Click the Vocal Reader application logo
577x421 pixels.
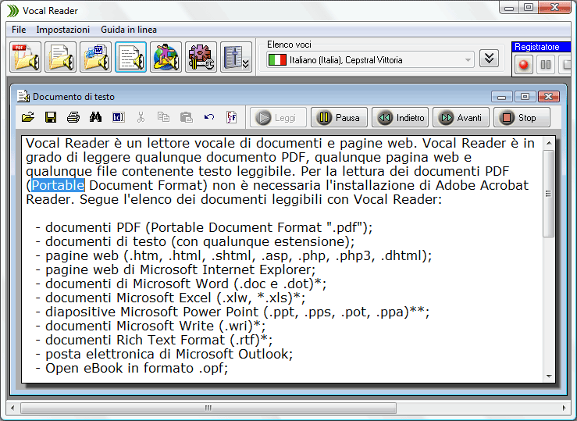coord(12,11)
